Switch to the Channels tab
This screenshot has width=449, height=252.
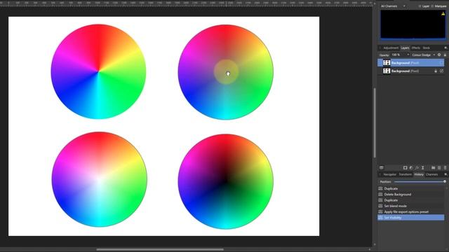(x=432, y=174)
